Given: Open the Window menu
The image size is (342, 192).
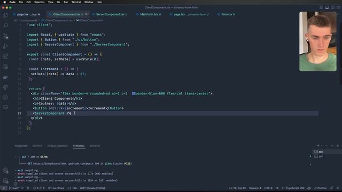Looking at the screenshot, I should 89,2.
